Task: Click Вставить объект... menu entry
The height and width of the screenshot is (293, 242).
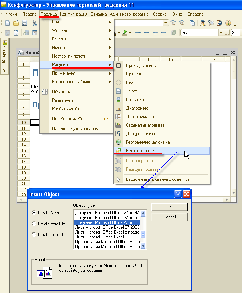Action: (162, 151)
